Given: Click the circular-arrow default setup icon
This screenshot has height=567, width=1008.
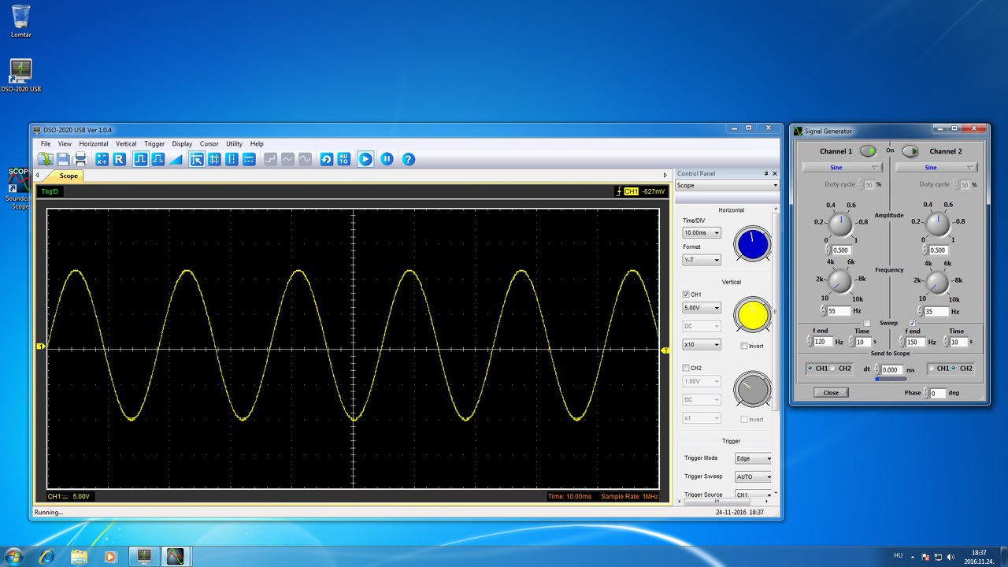Looking at the screenshot, I should click(x=326, y=159).
